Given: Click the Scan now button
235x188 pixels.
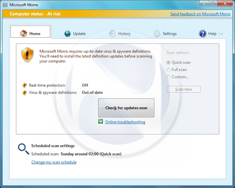Looking at the screenshot, I should [184, 89].
